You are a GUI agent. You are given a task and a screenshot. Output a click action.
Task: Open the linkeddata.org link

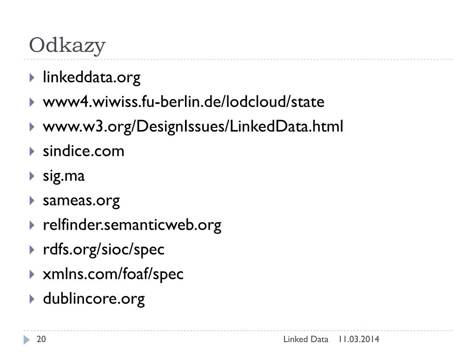point(92,78)
